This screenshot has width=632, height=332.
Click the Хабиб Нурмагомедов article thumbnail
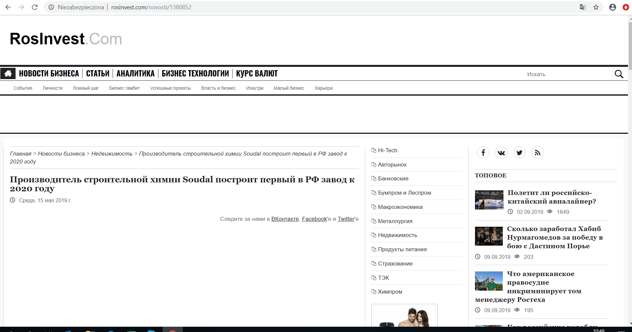click(x=489, y=236)
